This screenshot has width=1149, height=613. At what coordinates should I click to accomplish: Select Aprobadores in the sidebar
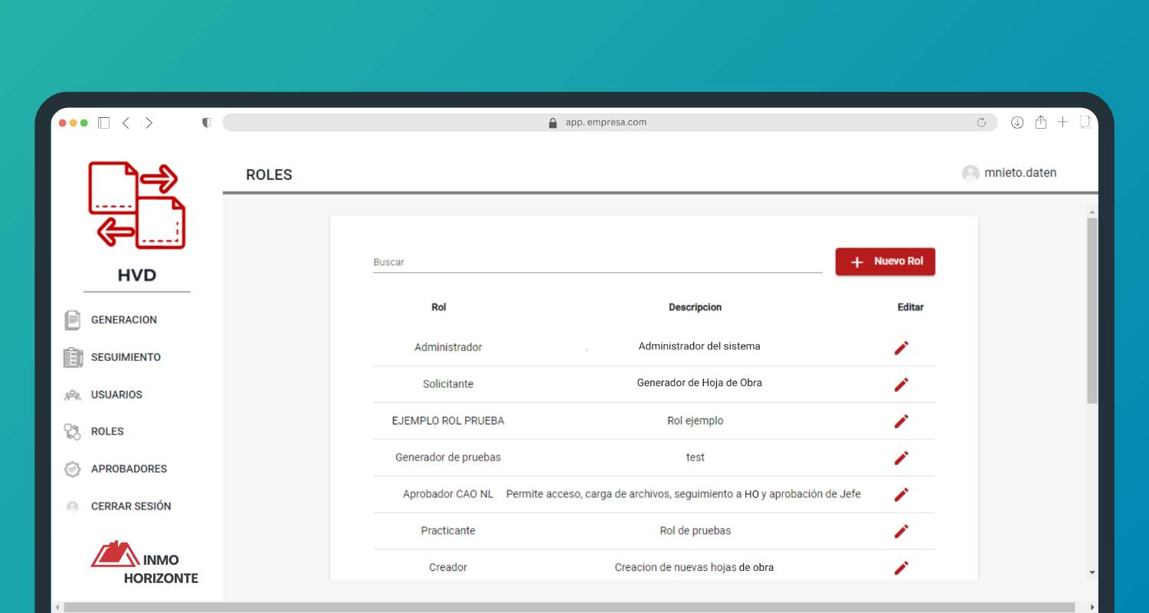click(129, 469)
